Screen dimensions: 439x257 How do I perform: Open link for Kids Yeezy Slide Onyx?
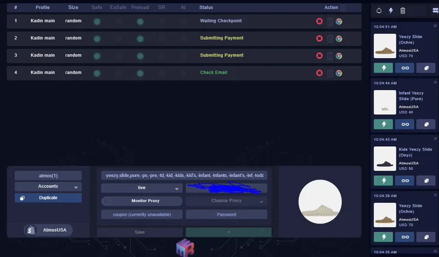[x=405, y=181]
